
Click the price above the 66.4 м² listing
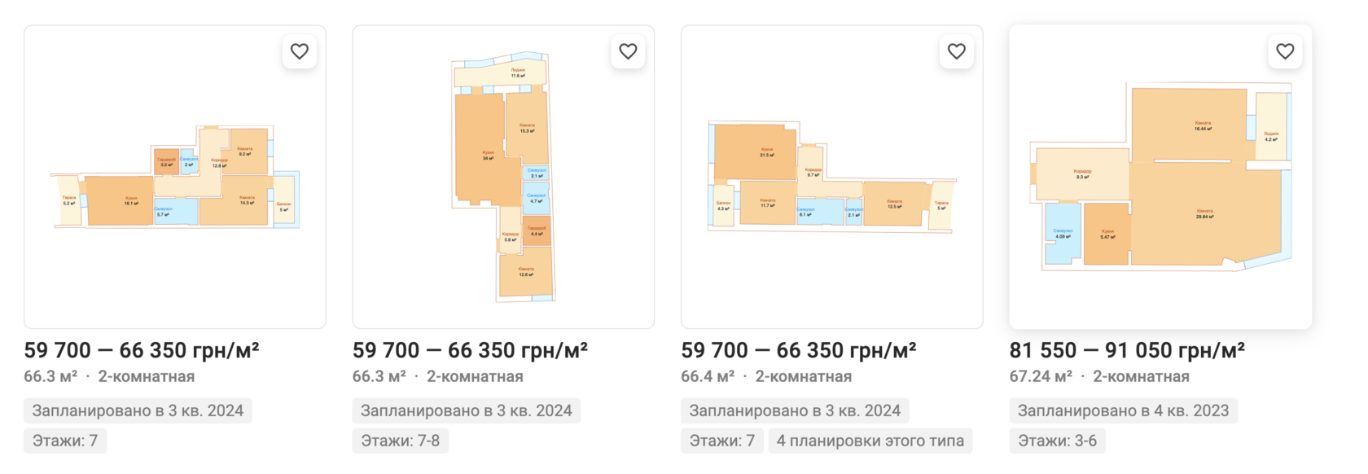(x=798, y=350)
